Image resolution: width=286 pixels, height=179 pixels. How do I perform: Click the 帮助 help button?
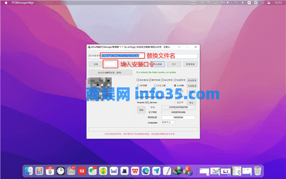click(142, 110)
